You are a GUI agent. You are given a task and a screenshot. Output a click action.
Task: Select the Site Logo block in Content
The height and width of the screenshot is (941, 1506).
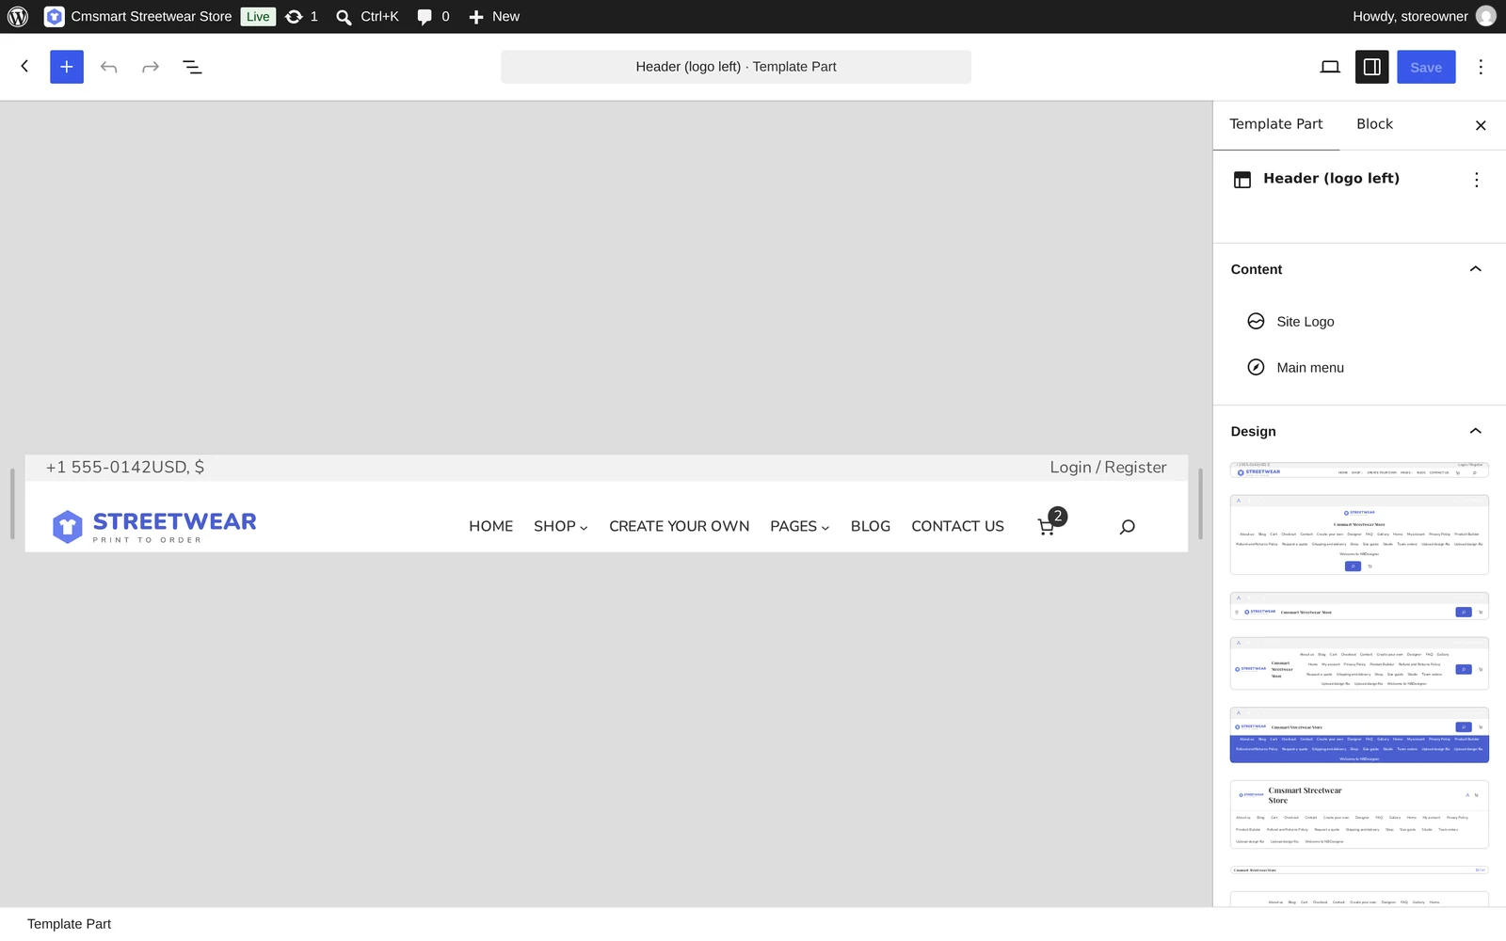[1359, 322]
